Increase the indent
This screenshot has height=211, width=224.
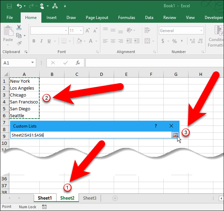click(x=137, y=41)
